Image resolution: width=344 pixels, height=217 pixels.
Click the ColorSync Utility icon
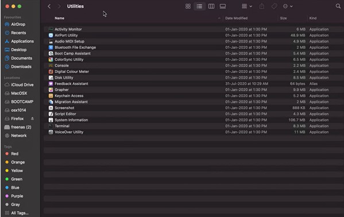[51, 60]
